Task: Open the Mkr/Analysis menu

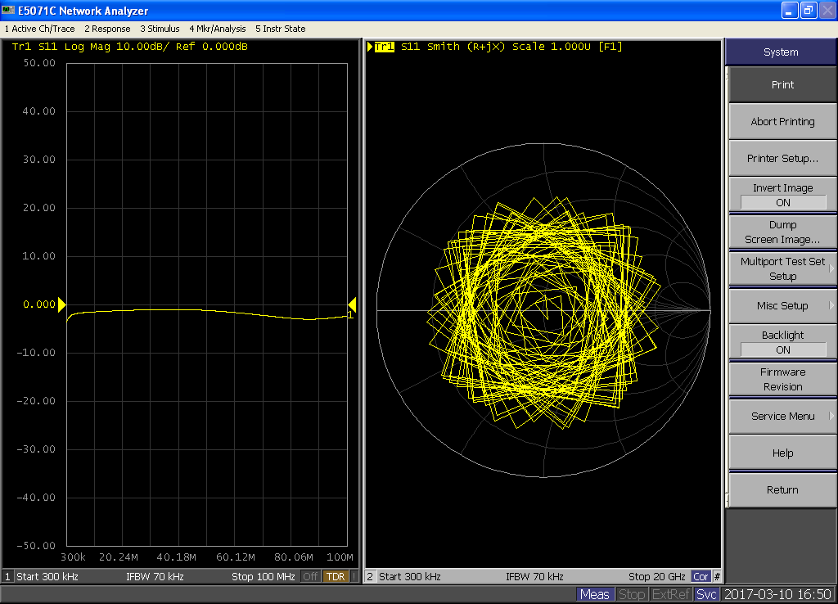Action: tap(218, 29)
